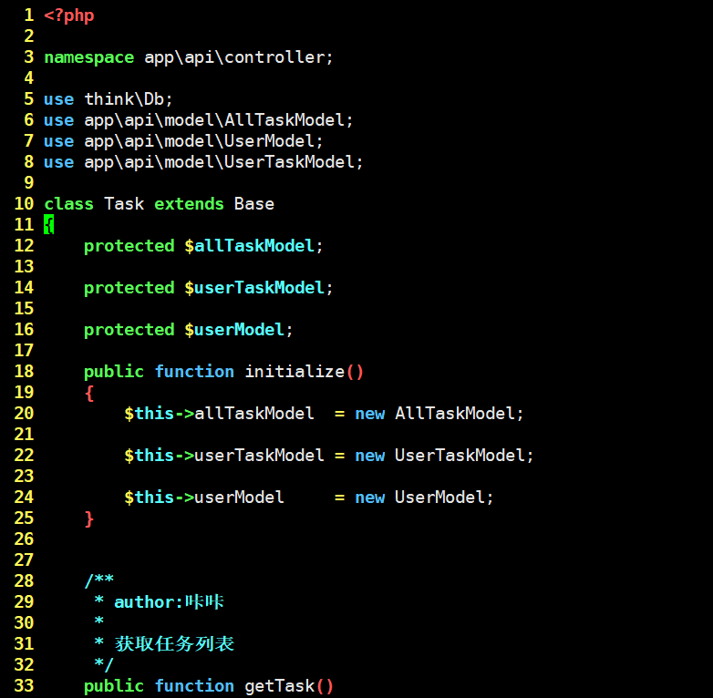Click '$this->userTaskModel' on line 22
The height and width of the screenshot is (698, 713).
coord(223,456)
